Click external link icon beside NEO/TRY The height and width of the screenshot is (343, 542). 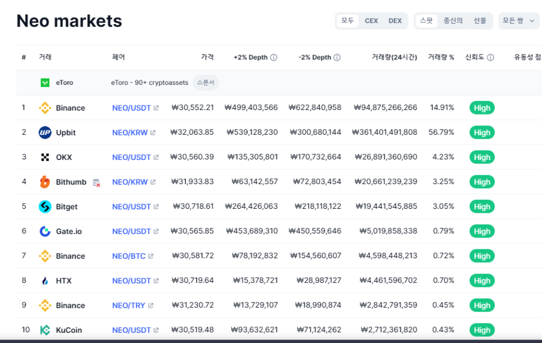pos(151,305)
